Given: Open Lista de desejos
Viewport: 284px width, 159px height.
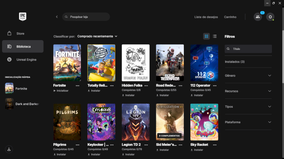Looking at the screenshot, I should 206,17.
